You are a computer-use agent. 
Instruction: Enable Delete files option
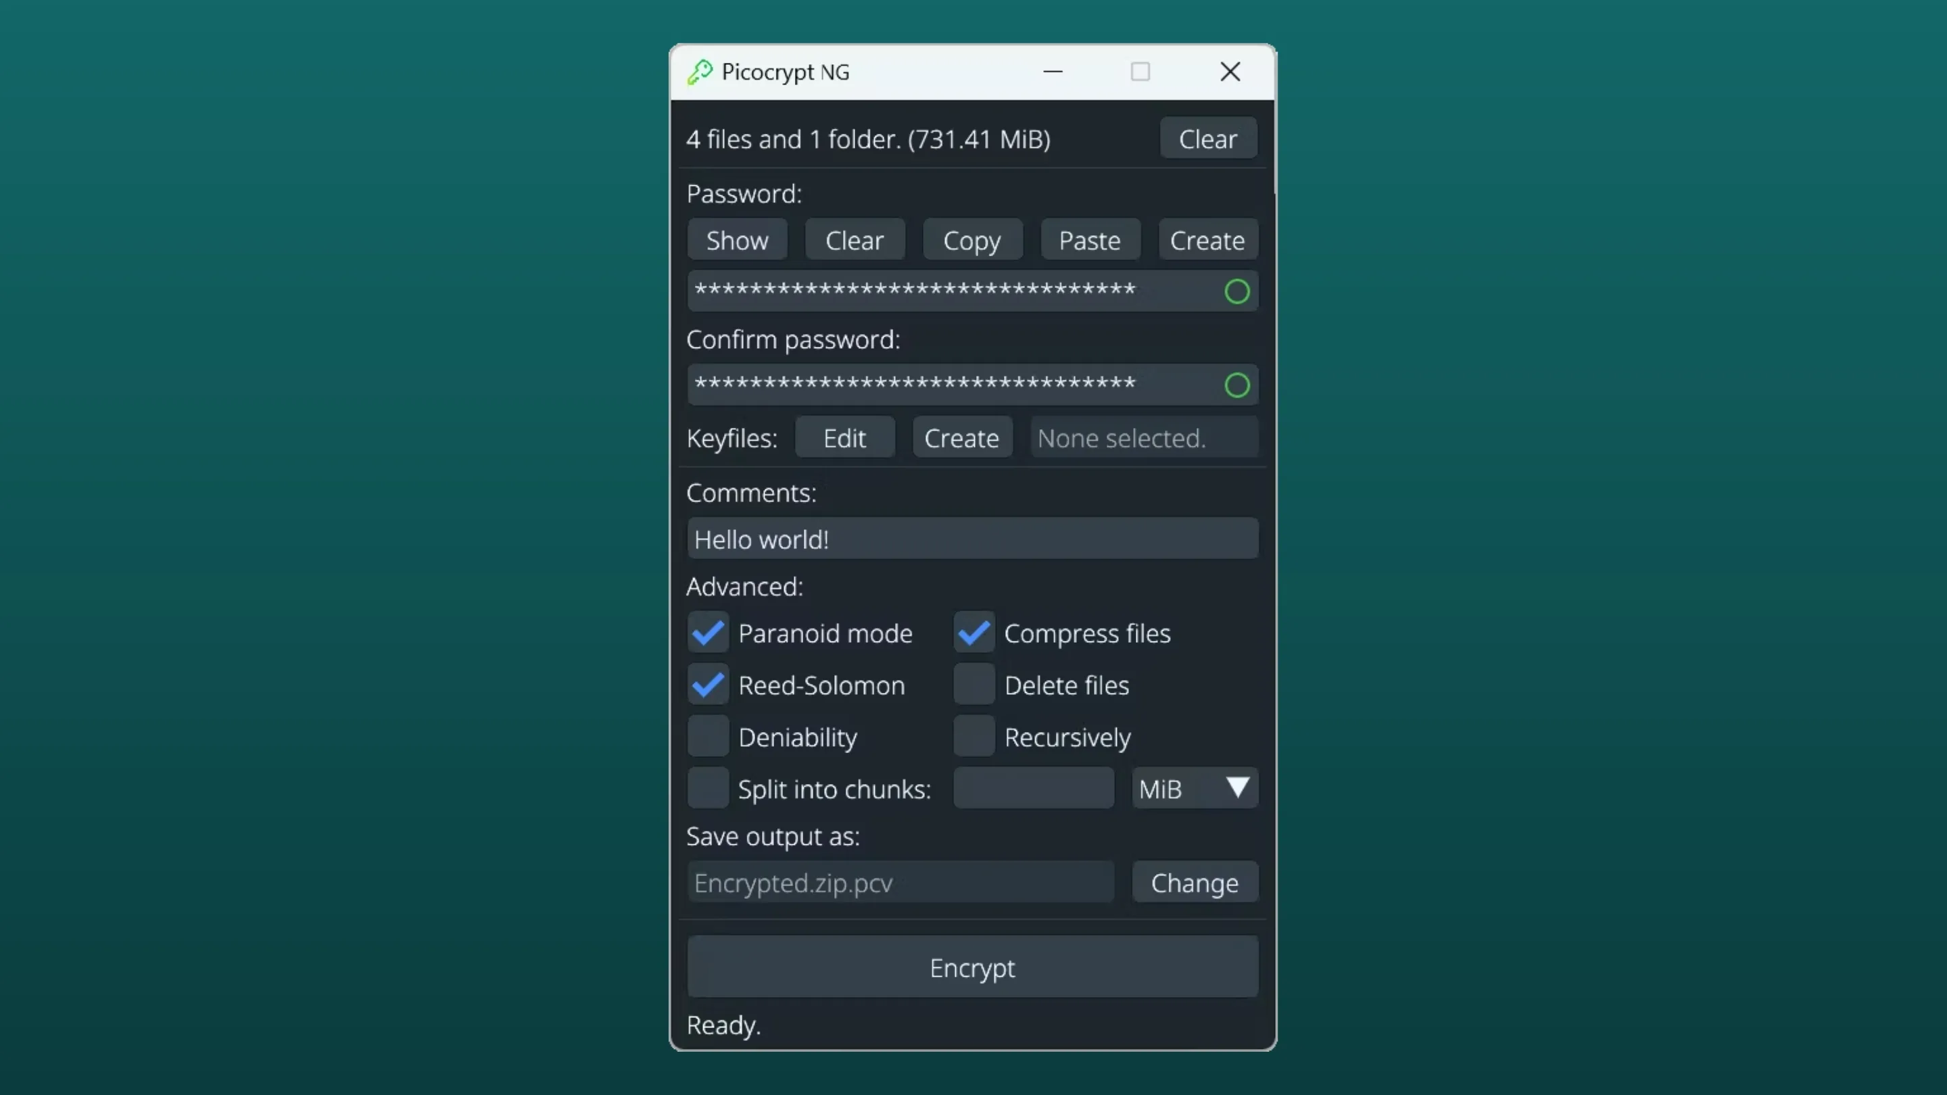(973, 685)
